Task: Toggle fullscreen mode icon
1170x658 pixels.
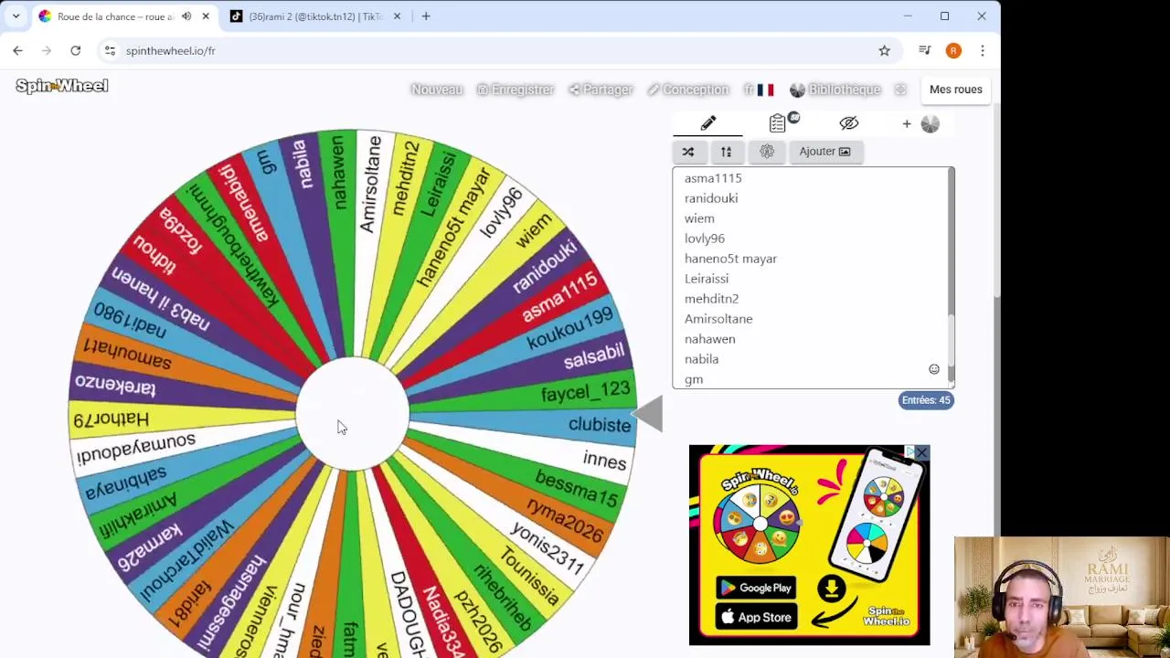Action: [900, 90]
